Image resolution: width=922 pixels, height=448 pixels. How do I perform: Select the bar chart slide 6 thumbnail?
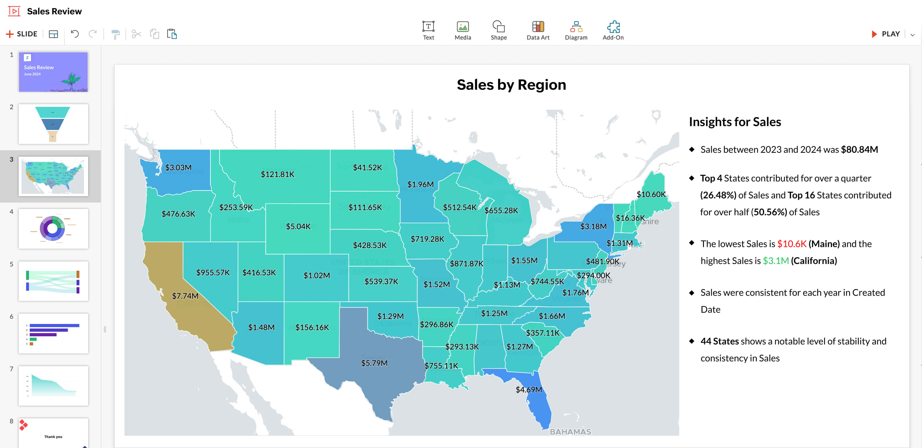tap(53, 333)
